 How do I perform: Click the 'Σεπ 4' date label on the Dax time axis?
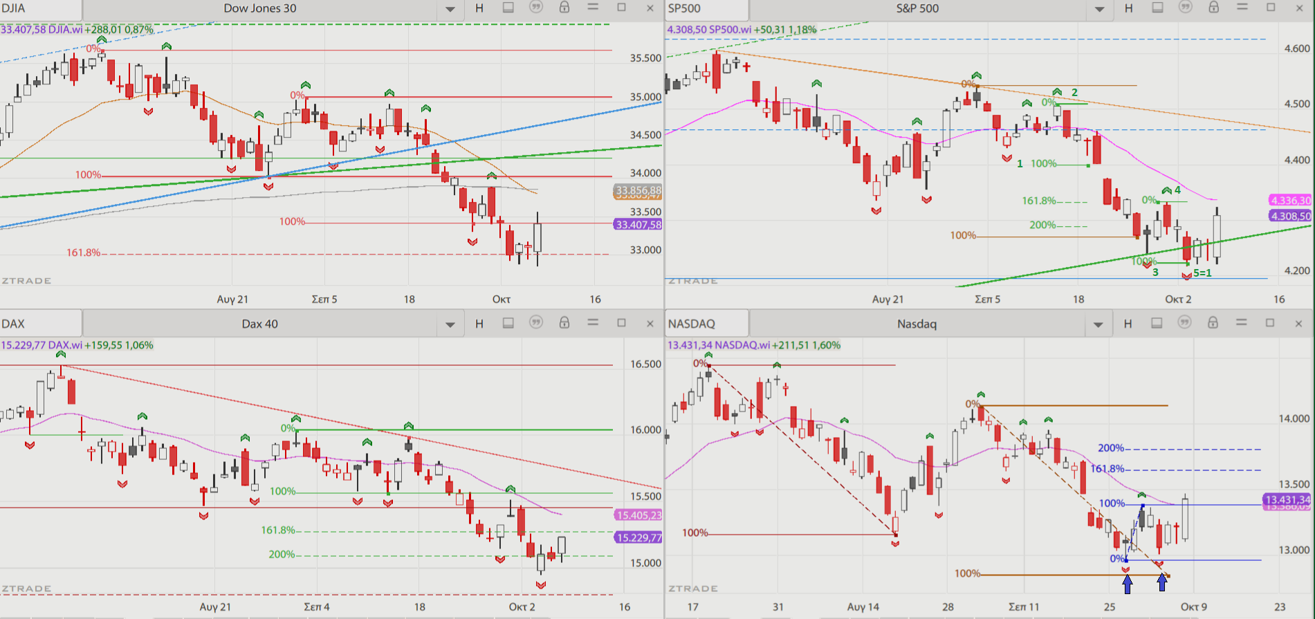coord(317,607)
